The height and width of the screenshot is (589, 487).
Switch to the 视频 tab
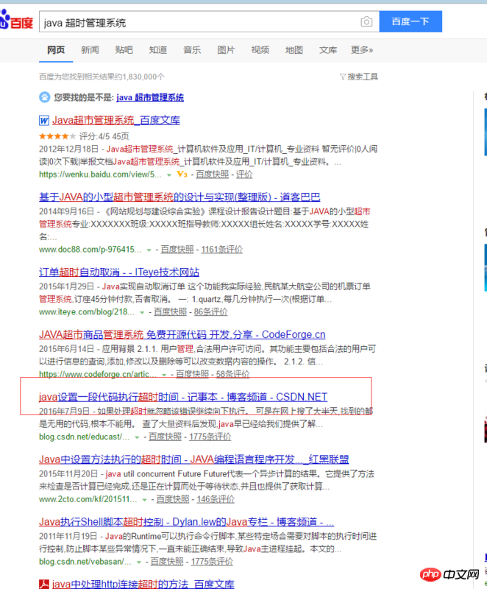(260, 50)
